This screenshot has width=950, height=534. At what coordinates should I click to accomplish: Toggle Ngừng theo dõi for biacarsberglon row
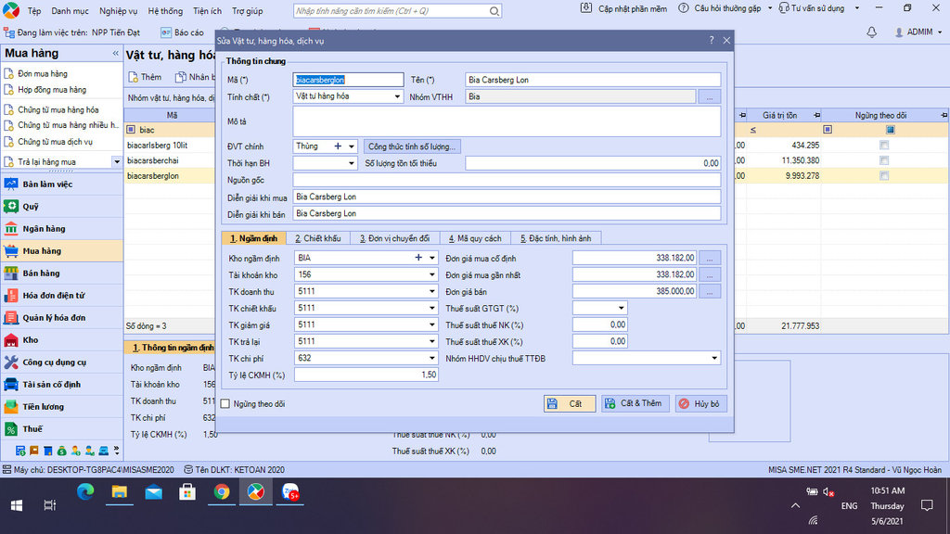[884, 175]
